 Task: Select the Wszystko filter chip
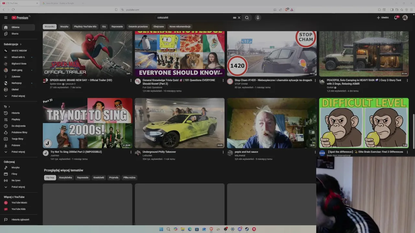(50, 27)
